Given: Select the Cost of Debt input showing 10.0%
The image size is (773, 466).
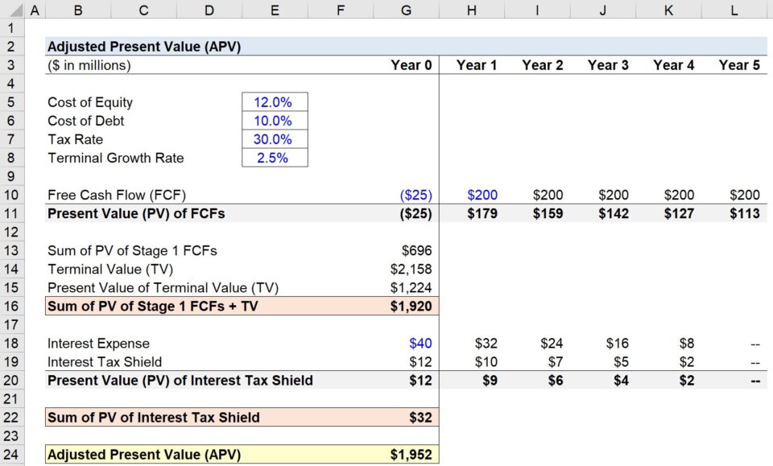Looking at the screenshot, I should [x=274, y=121].
